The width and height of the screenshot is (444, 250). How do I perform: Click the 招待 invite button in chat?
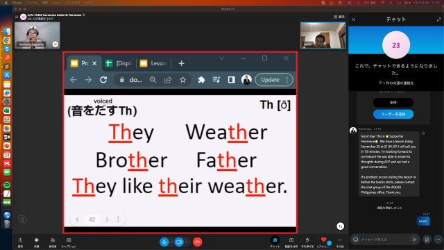[393, 102]
